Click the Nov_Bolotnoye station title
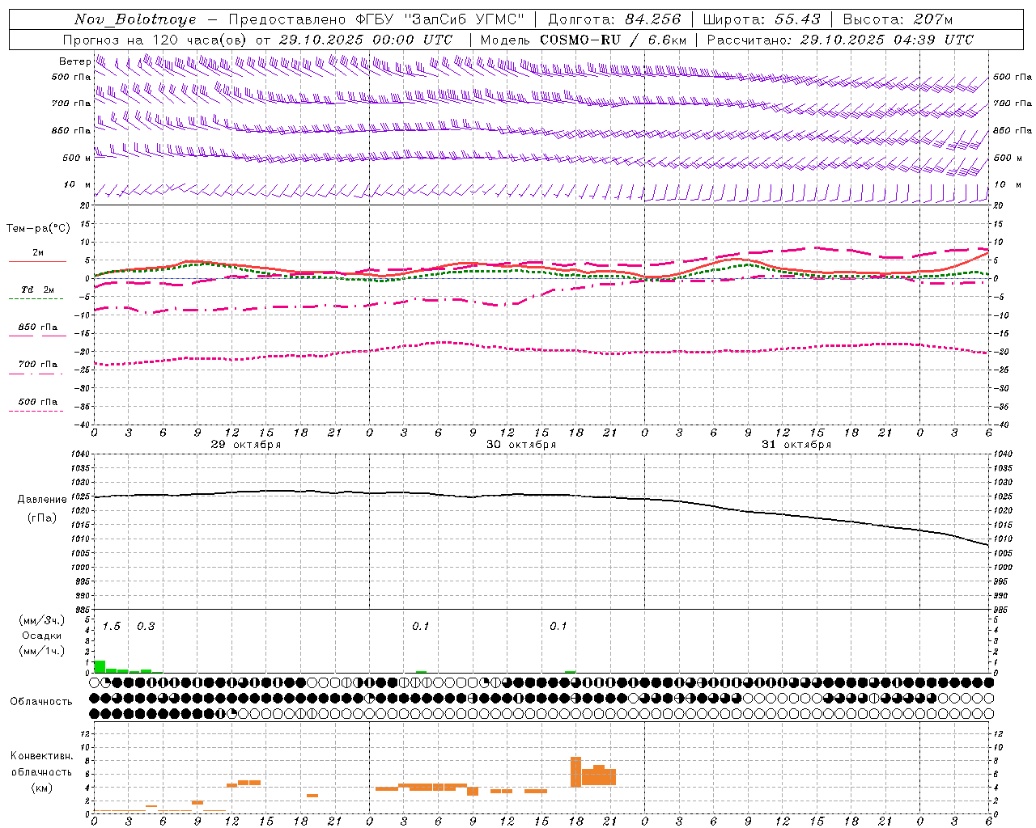 pos(136,19)
